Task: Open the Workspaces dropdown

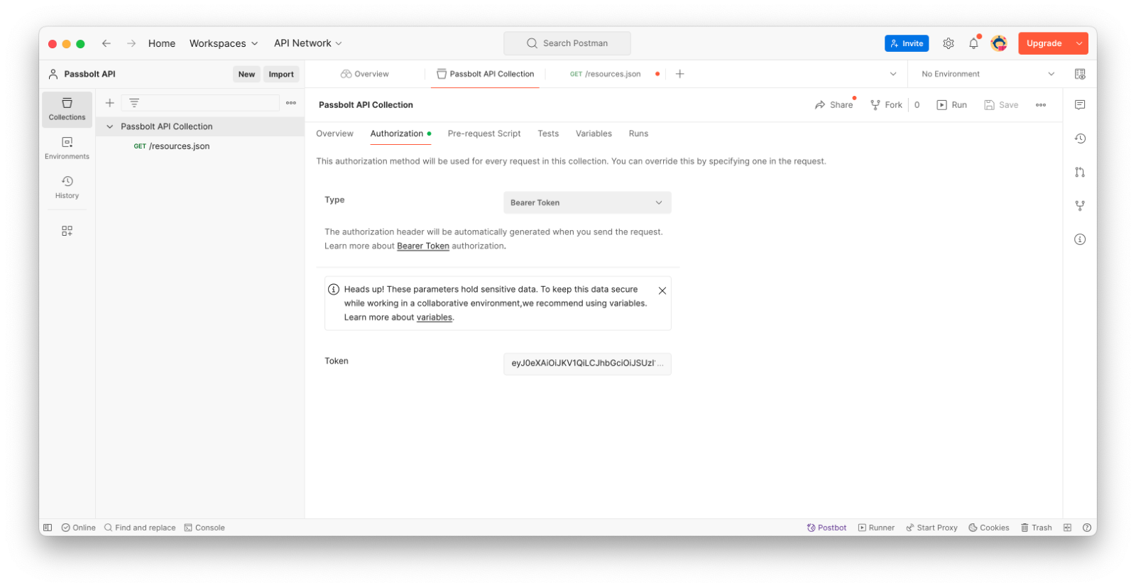Action: (x=224, y=43)
